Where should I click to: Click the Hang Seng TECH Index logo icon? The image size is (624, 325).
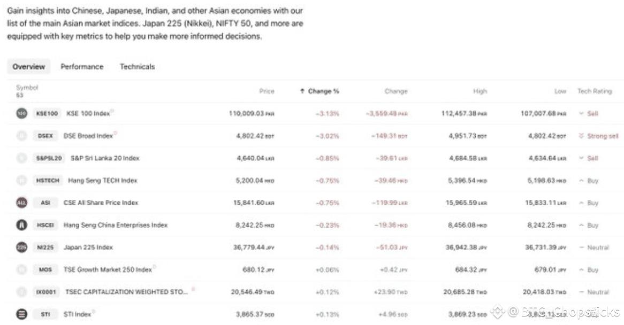coord(21,180)
